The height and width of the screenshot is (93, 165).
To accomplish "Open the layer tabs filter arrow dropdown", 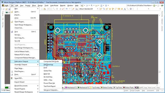I will (x=142, y=88).
